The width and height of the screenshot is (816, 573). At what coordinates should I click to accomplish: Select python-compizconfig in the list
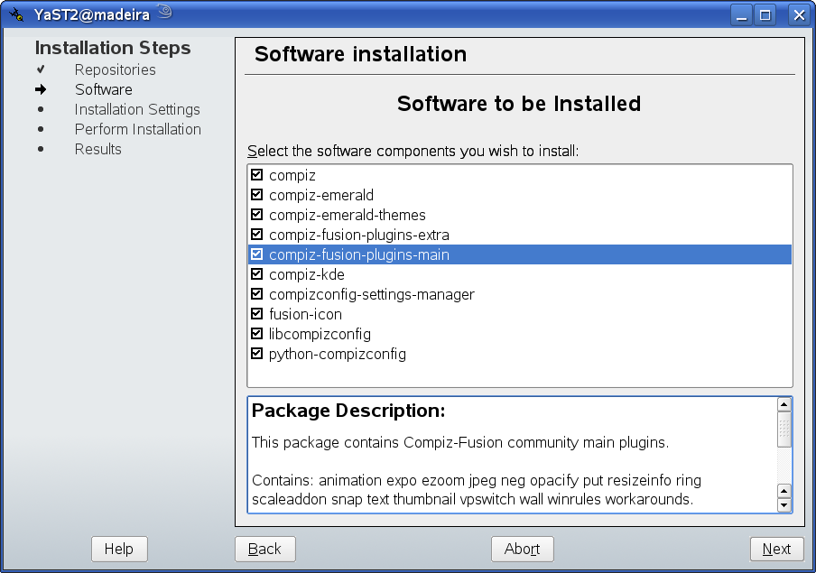point(519,354)
